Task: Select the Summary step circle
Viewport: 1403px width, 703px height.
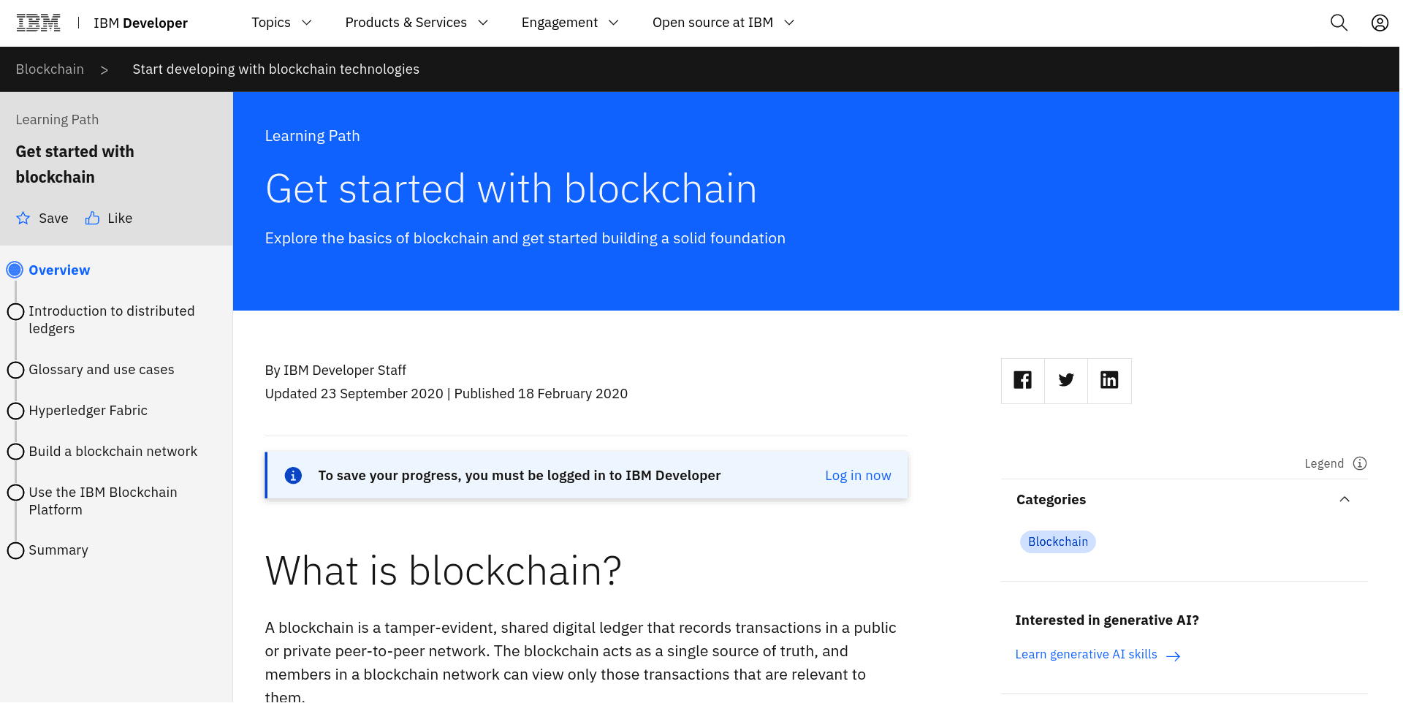Action: point(15,550)
